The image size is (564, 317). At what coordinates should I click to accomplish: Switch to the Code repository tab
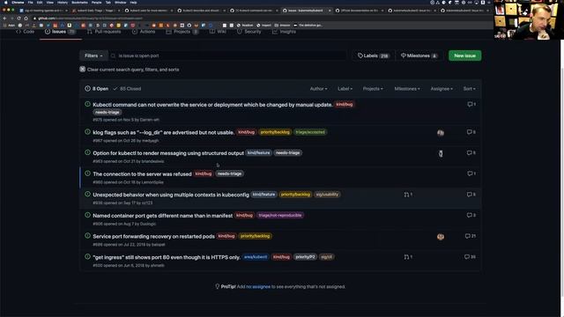point(25,32)
